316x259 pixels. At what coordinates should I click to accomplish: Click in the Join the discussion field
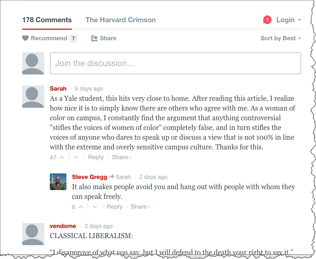(x=175, y=63)
